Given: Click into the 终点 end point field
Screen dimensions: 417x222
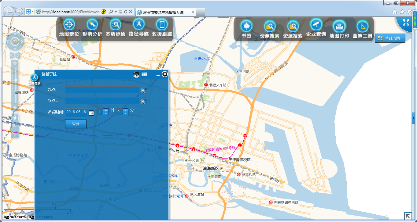Looking at the screenshot, I should 102,101.
